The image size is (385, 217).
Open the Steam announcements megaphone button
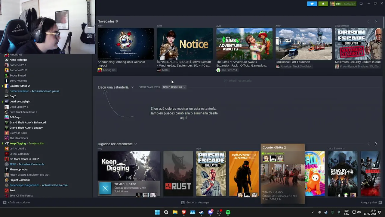point(312,4)
